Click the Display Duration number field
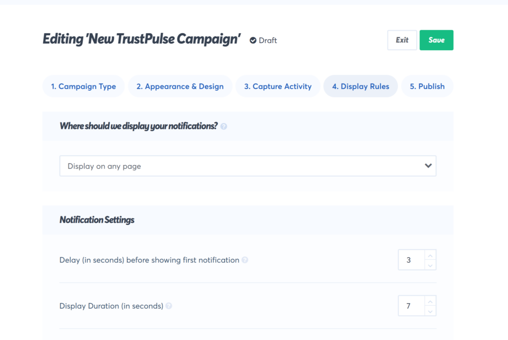This screenshot has width=508, height=340. [x=411, y=306]
